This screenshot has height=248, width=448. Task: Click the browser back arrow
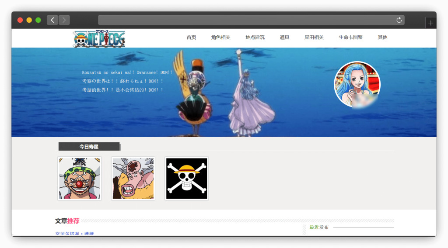tap(52, 20)
